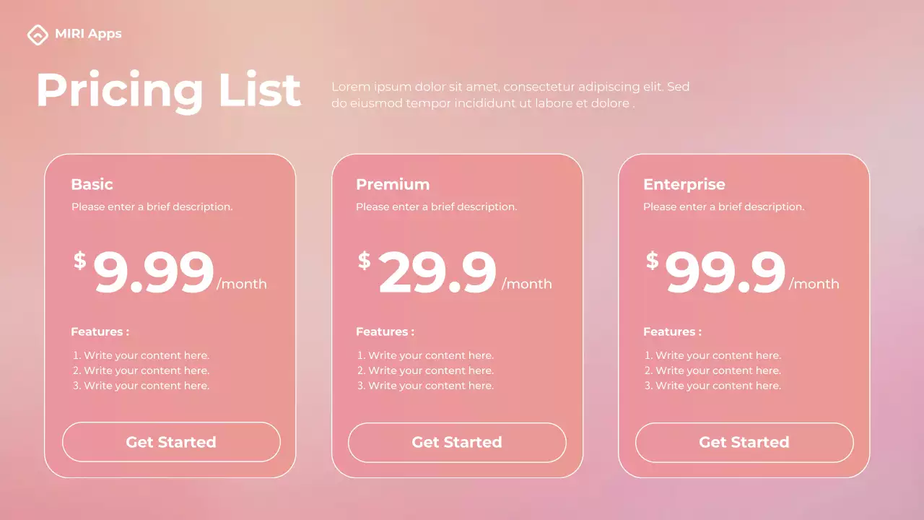Screen dimensions: 924x520
Task: Click the Features label in the Enterprise card
Action: (672, 331)
